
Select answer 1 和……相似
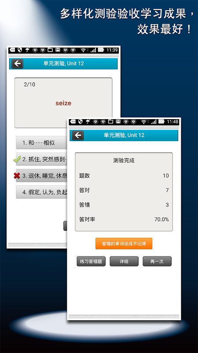[41, 143]
